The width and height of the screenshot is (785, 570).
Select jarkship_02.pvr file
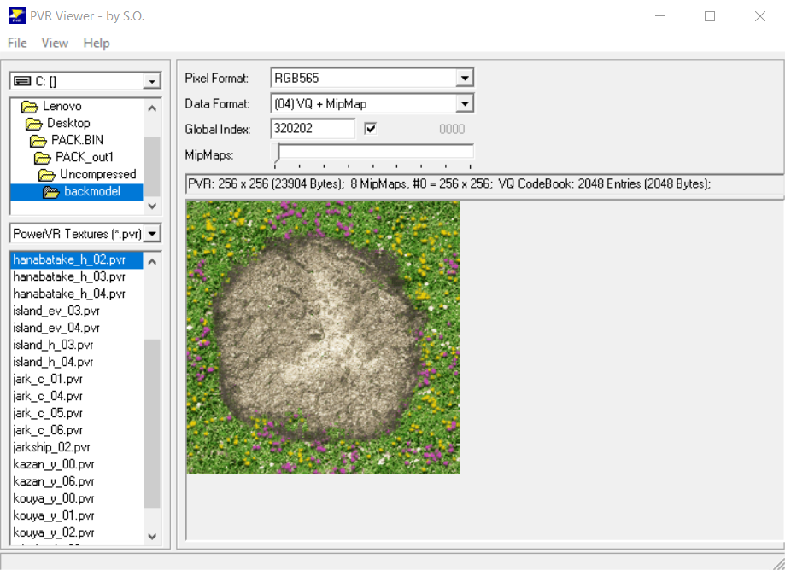51,447
